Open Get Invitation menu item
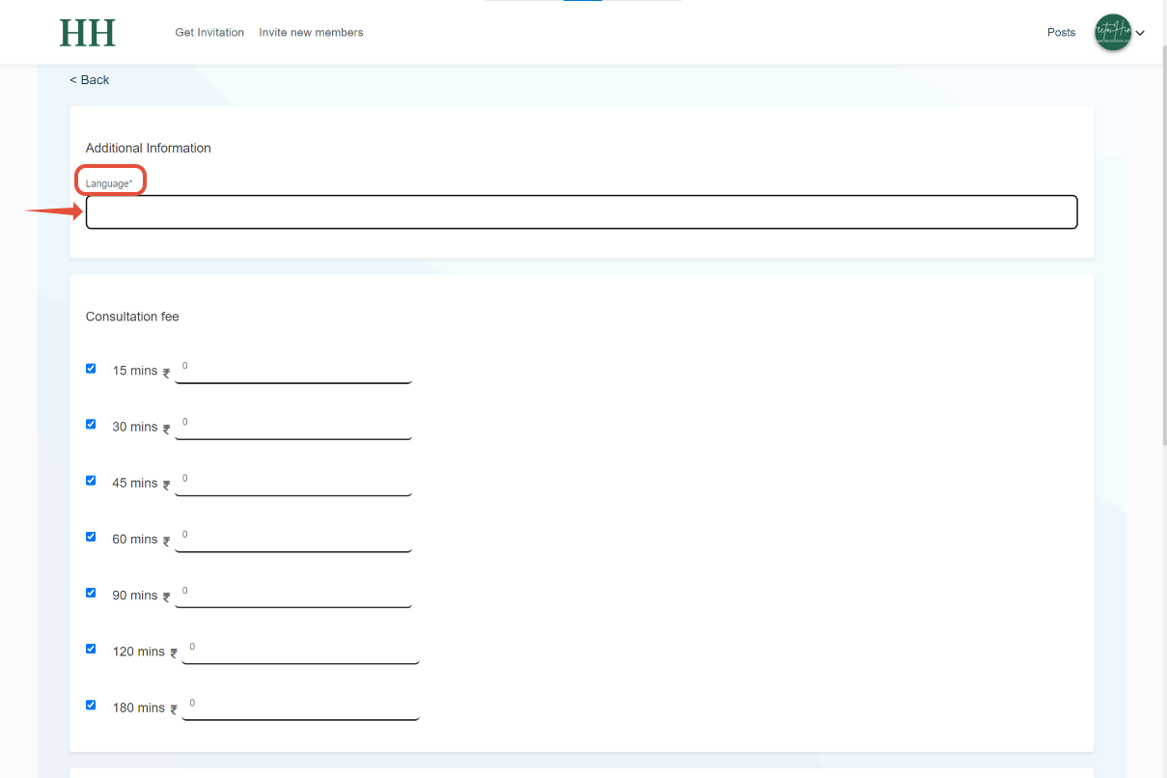1167x778 pixels. 209,33
